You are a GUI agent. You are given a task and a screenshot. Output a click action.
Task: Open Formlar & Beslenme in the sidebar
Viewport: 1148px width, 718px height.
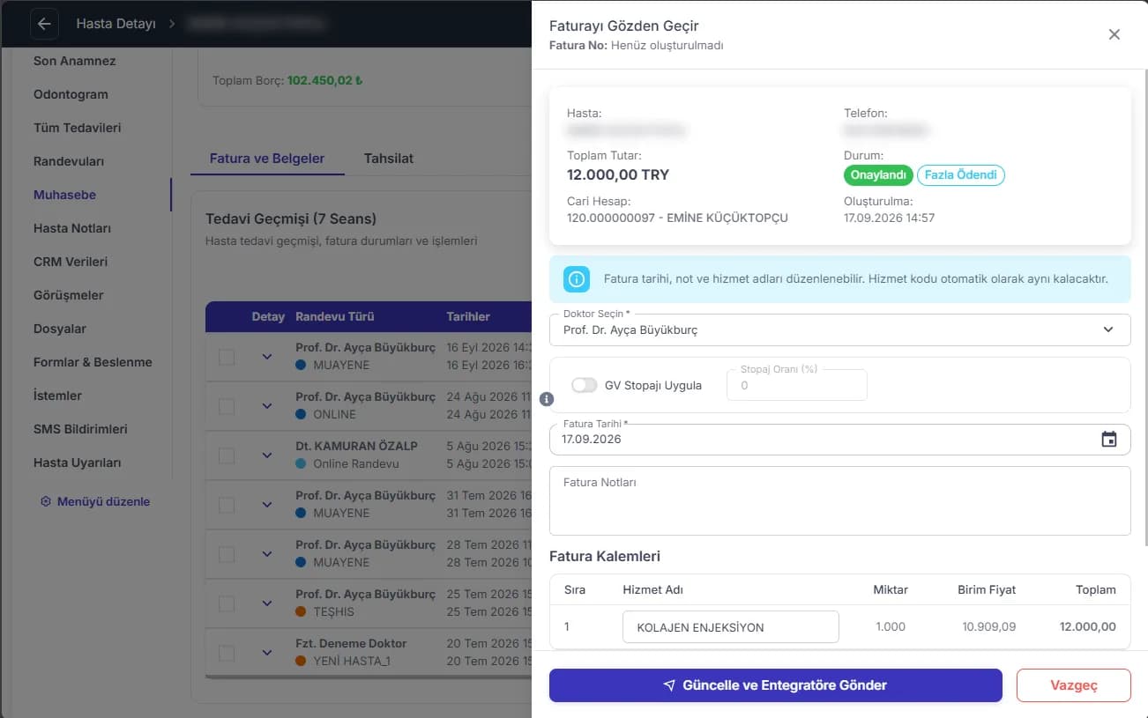[93, 362]
